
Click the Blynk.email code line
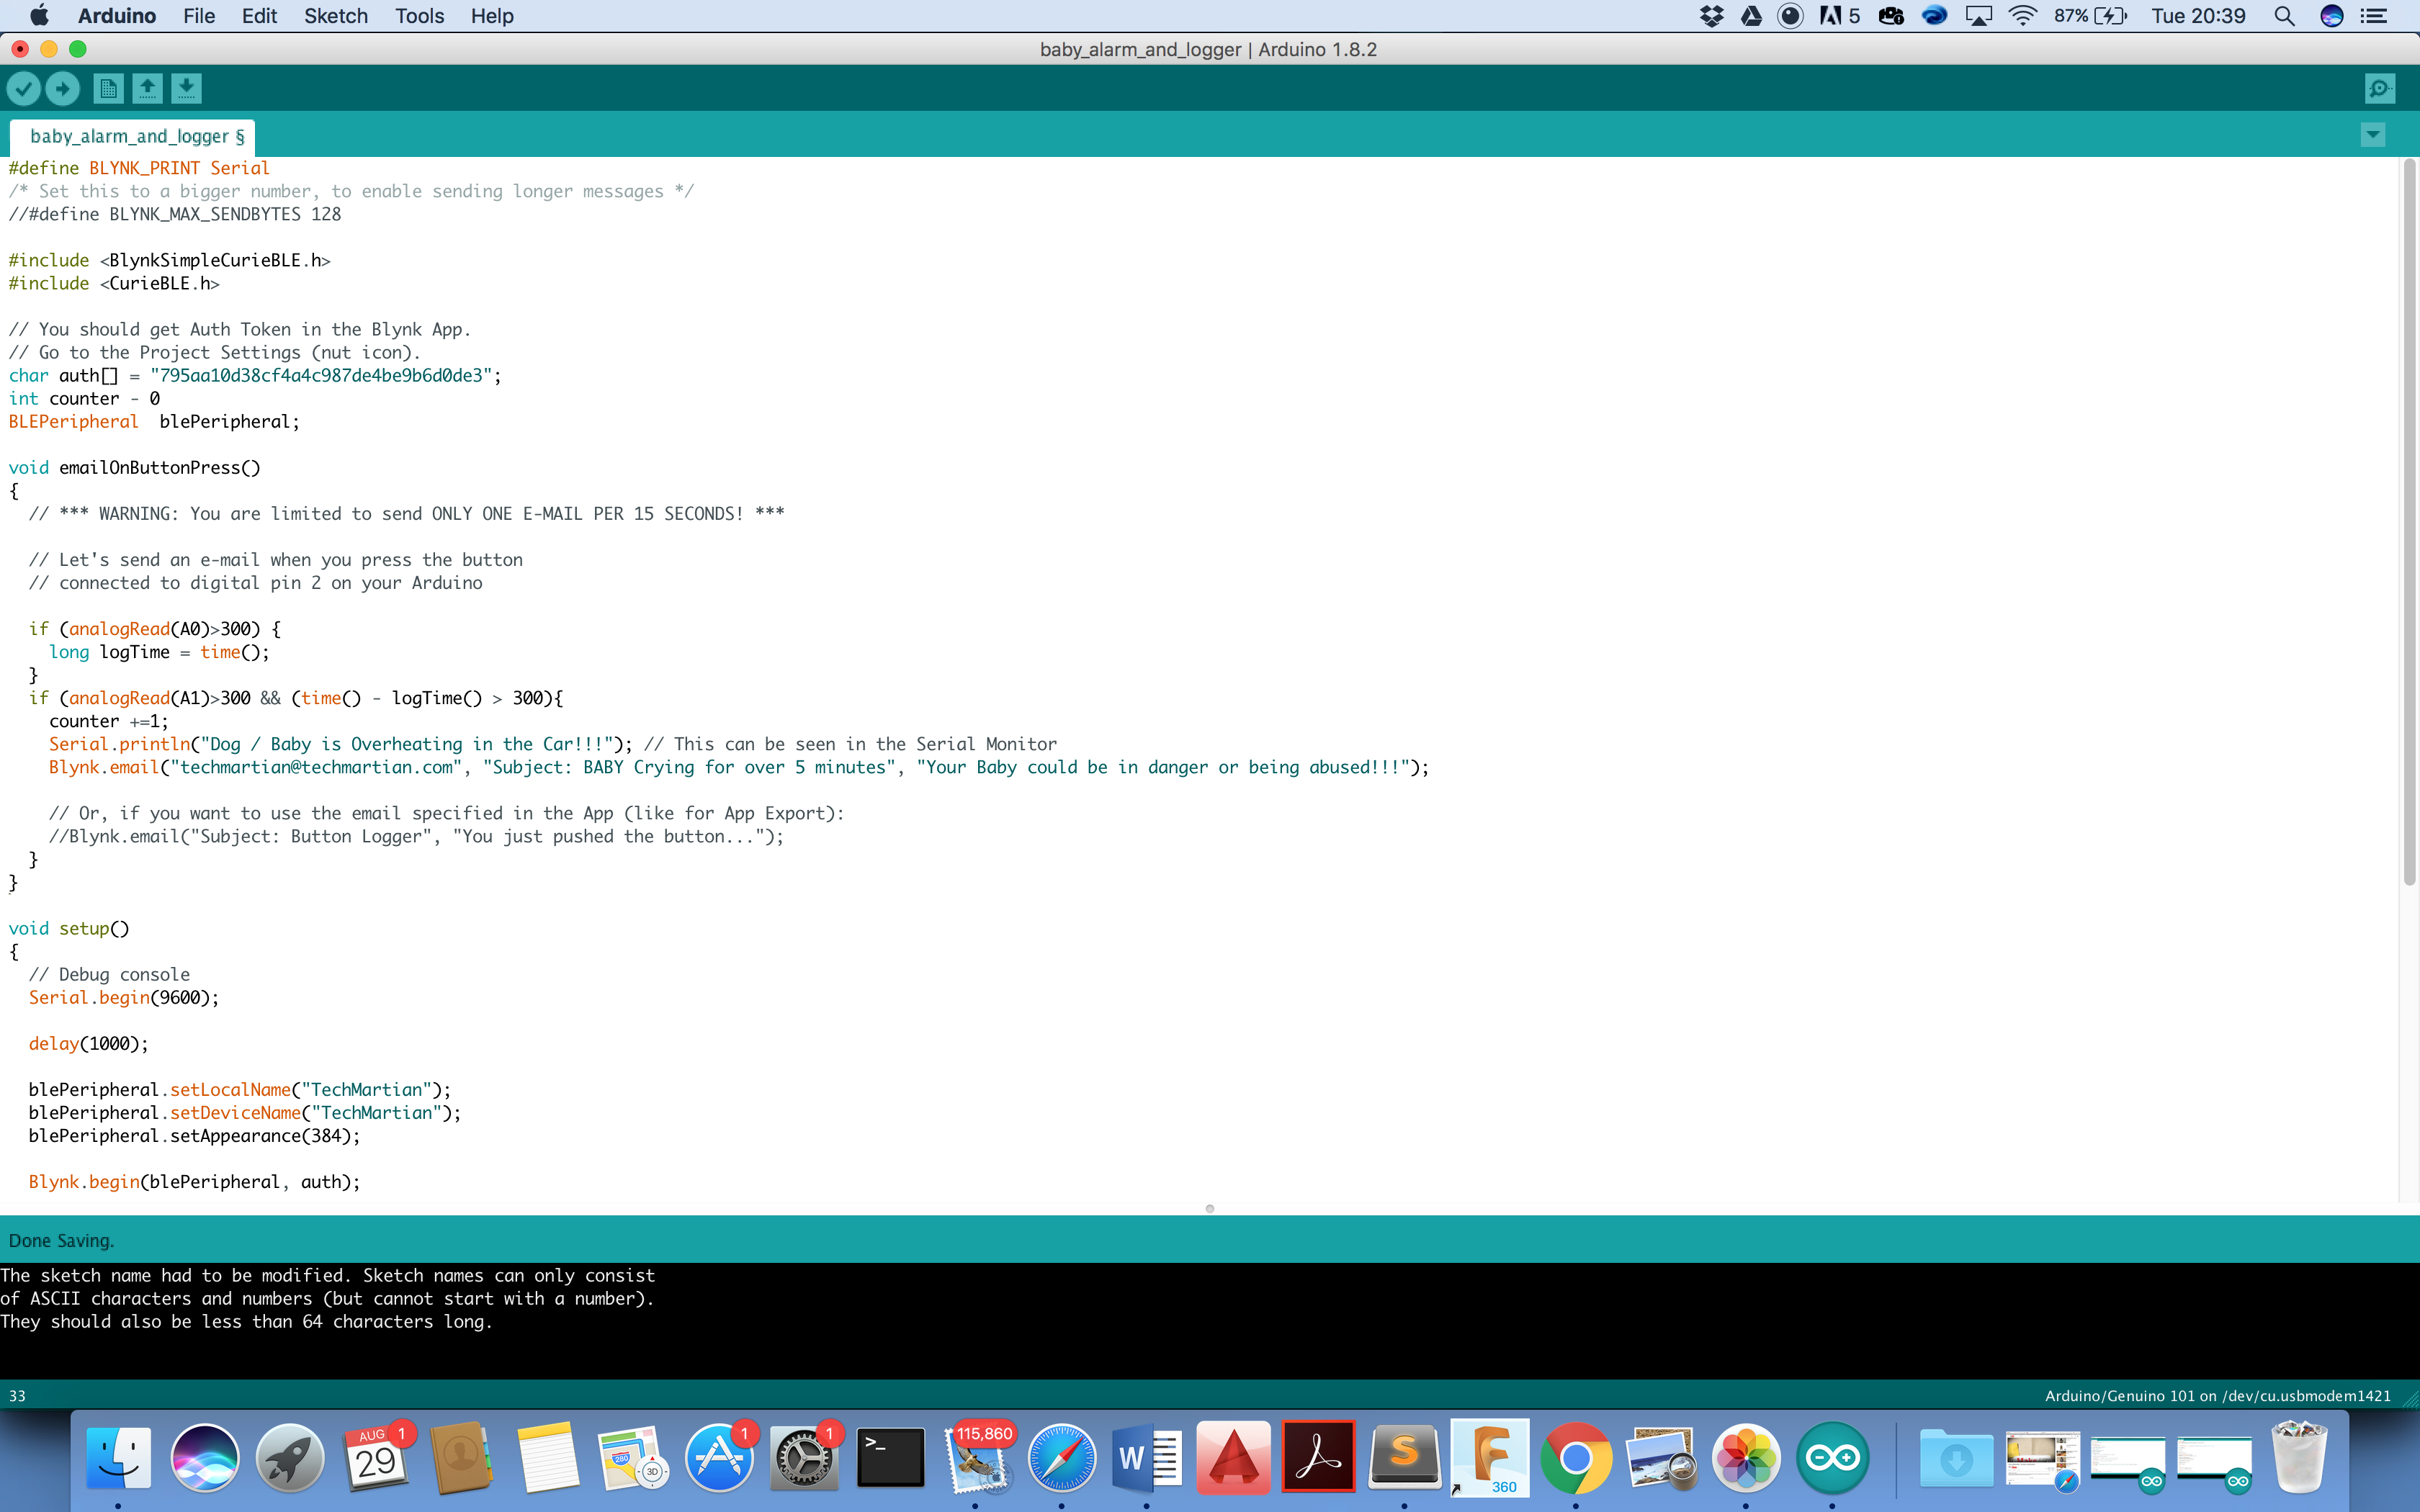739,768
